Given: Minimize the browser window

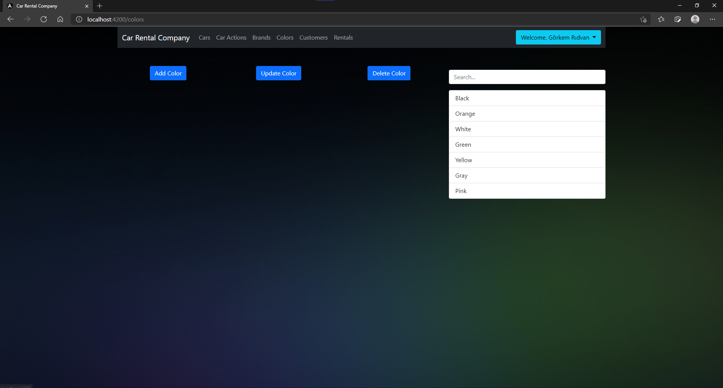Looking at the screenshot, I should 680,6.
